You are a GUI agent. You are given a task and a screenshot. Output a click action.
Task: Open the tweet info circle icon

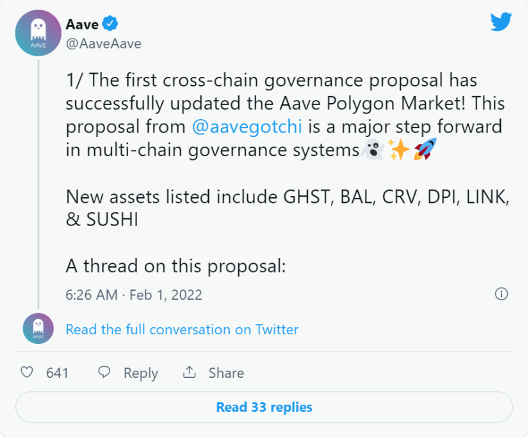point(501,294)
